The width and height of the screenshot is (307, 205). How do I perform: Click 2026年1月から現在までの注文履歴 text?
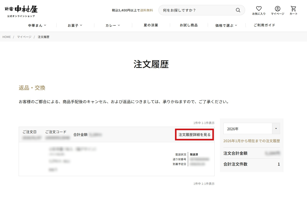click(252, 141)
